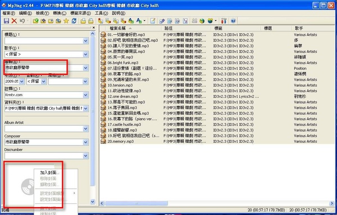
Task: Select file 17.castle hustle.mp3
Action: point(124,124)
